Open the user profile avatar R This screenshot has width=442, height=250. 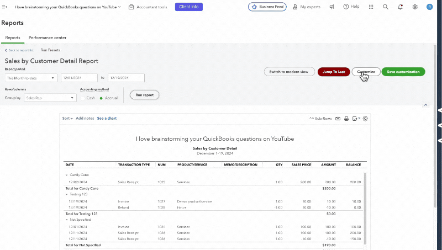(430, 7)
